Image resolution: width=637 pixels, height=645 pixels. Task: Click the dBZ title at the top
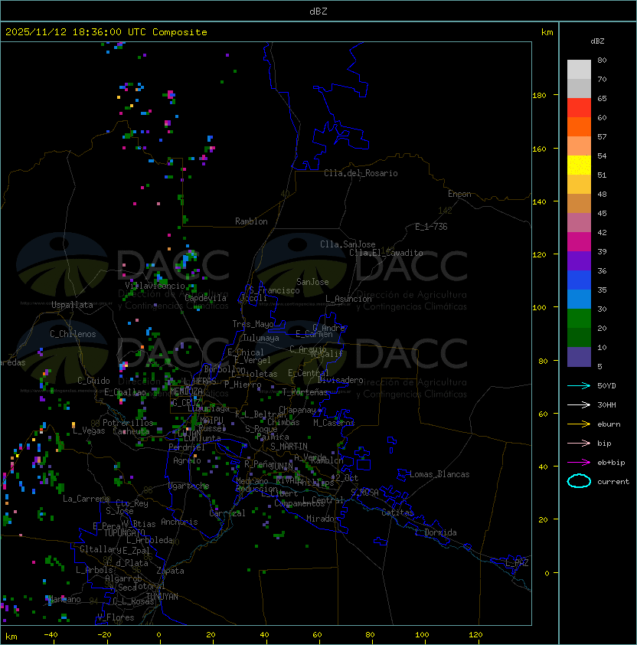pos(318,11)
